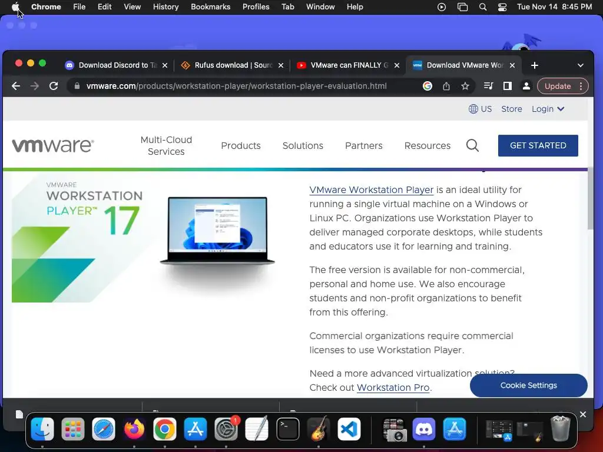Click the page vertical scrollbar thumb
The height and width of the screenshot is (452, 603).
(x=590, y=200)
